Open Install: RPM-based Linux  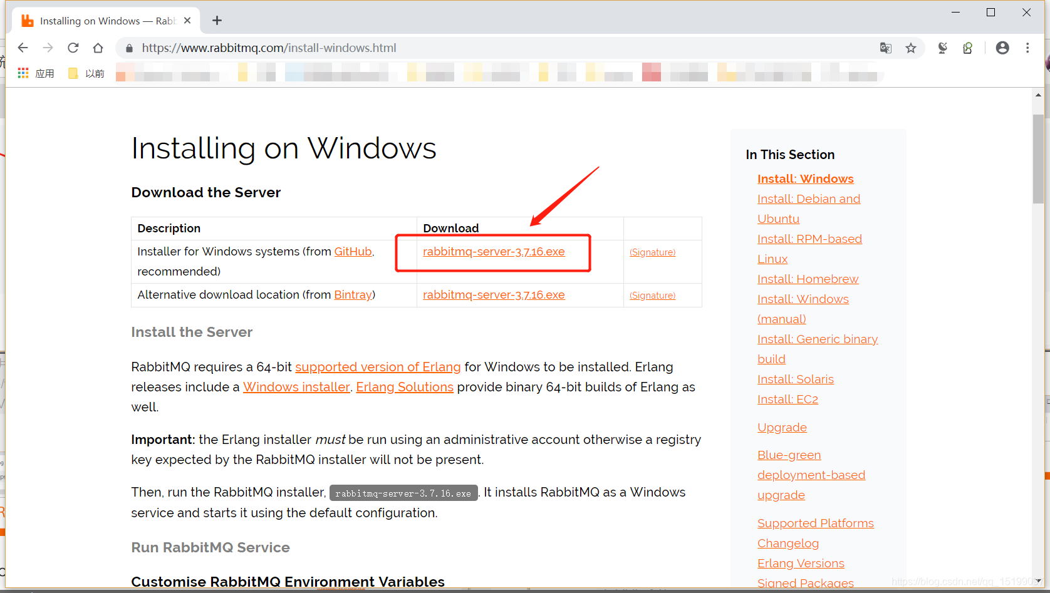809,249
